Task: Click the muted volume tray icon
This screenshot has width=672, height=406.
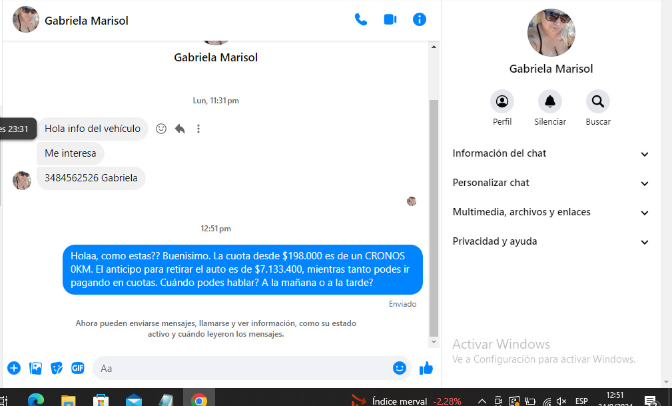Action: (x=561, y=402)
